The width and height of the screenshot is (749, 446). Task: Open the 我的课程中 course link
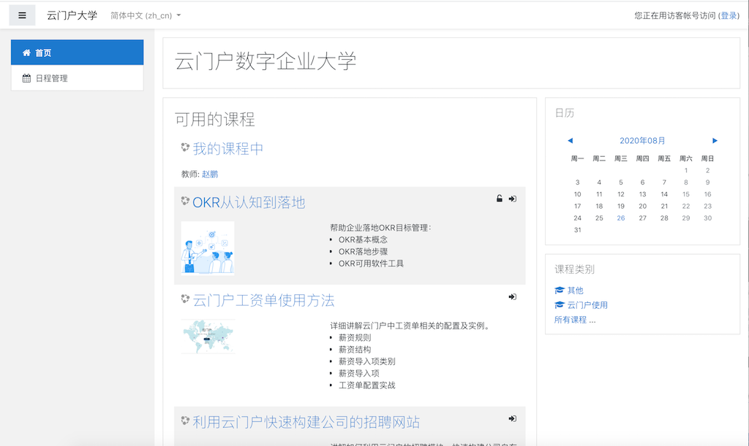(228, 149)
